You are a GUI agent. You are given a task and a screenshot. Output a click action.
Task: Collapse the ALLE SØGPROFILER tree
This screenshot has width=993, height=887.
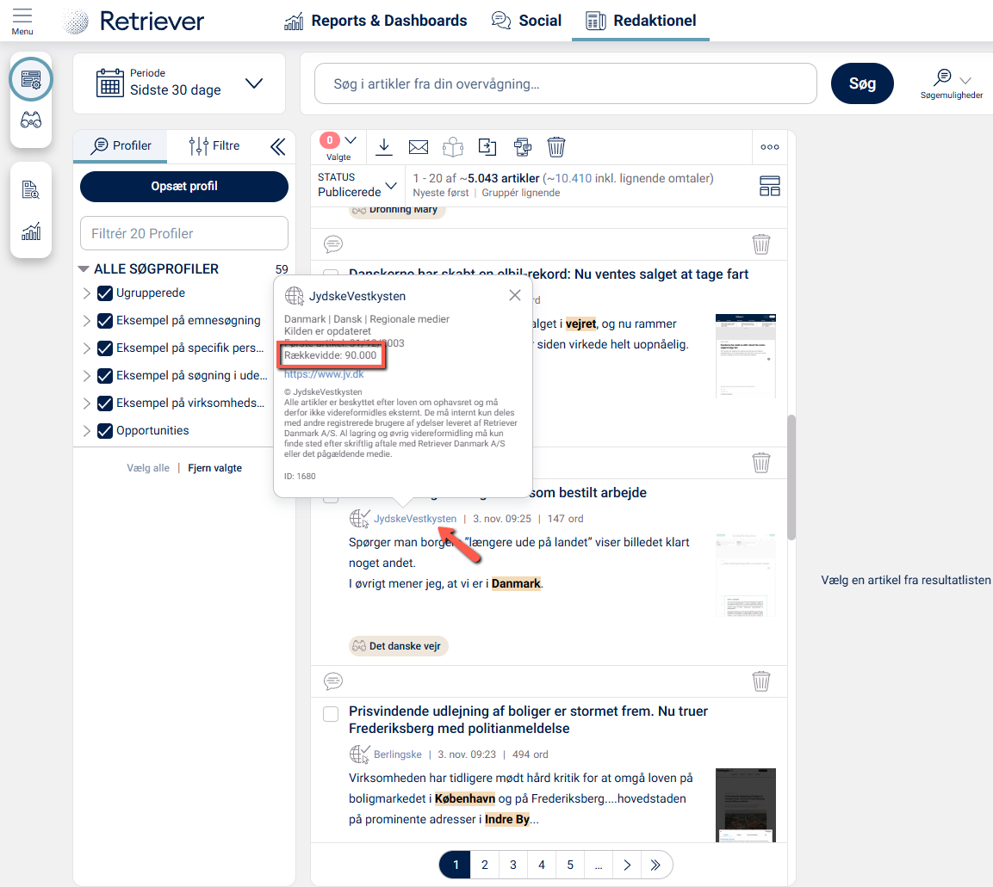pos(83,269)
